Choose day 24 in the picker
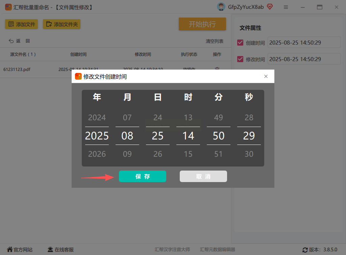 [158, 117]
